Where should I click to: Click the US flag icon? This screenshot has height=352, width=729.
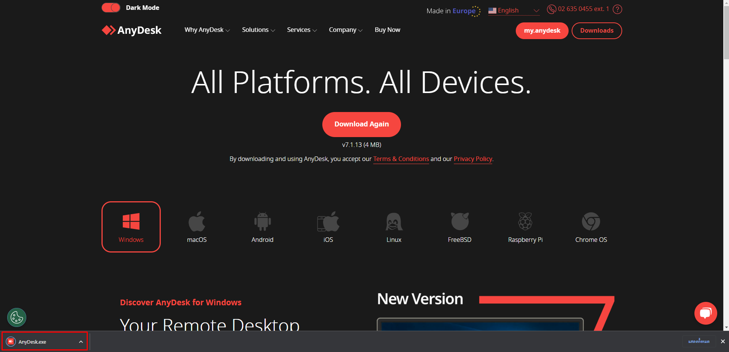[492, 11]
